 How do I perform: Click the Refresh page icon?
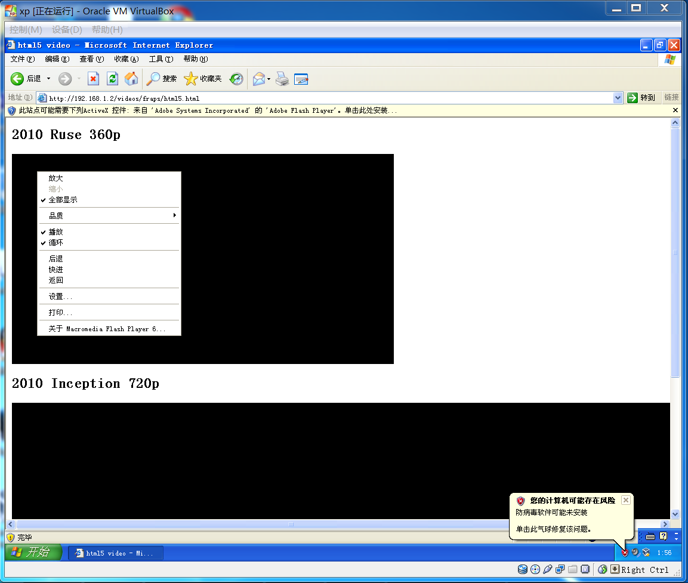click(112, 79)
